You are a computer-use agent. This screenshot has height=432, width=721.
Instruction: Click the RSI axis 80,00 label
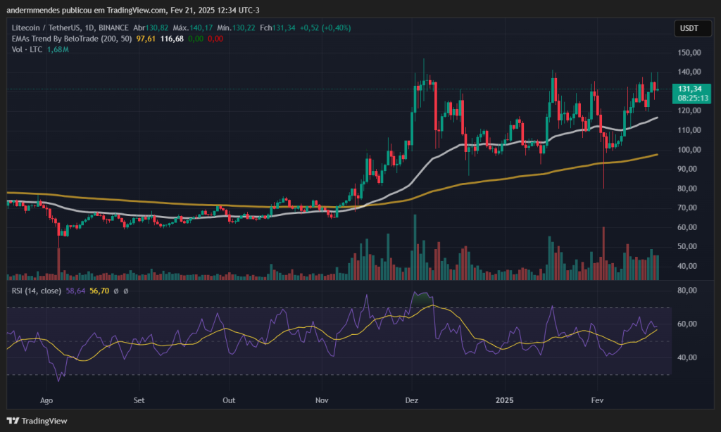687,291
